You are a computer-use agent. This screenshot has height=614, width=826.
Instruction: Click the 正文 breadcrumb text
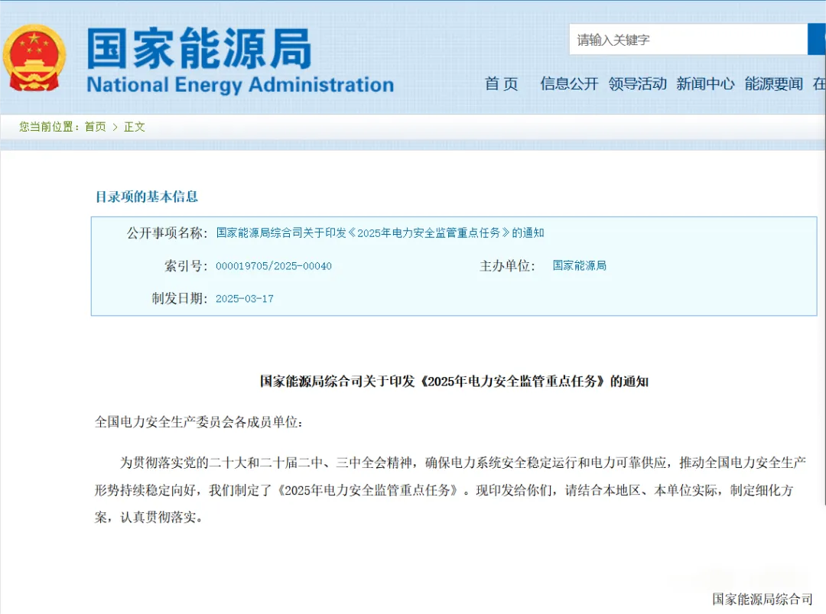[x=135, y=127]
